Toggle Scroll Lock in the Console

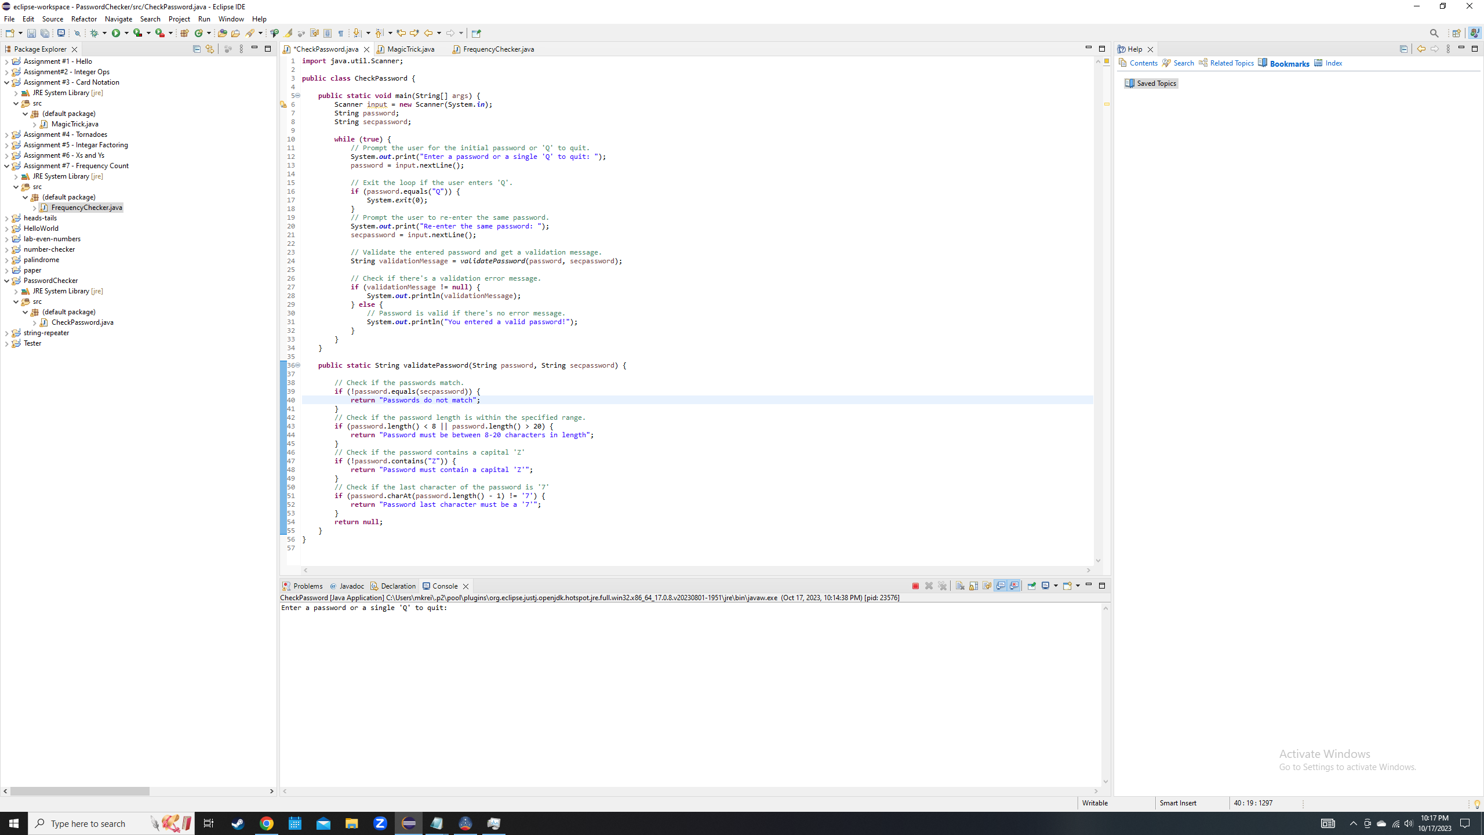(x=973, y=586)
